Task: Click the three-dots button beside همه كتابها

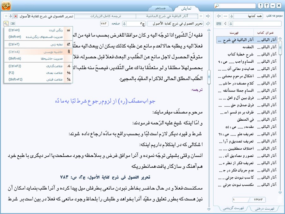Action: pyautogui.click(x=226, y=16)
